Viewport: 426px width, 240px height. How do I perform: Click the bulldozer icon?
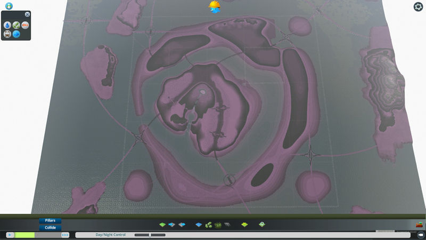pyautogui.click(x=419, y=225)
